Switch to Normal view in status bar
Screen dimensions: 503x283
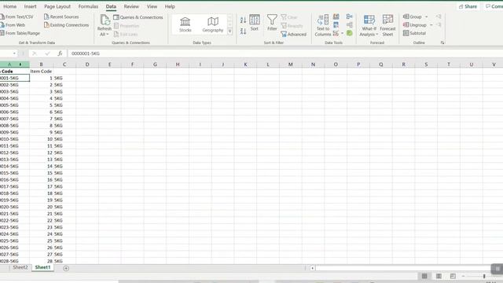coord(424,276)
